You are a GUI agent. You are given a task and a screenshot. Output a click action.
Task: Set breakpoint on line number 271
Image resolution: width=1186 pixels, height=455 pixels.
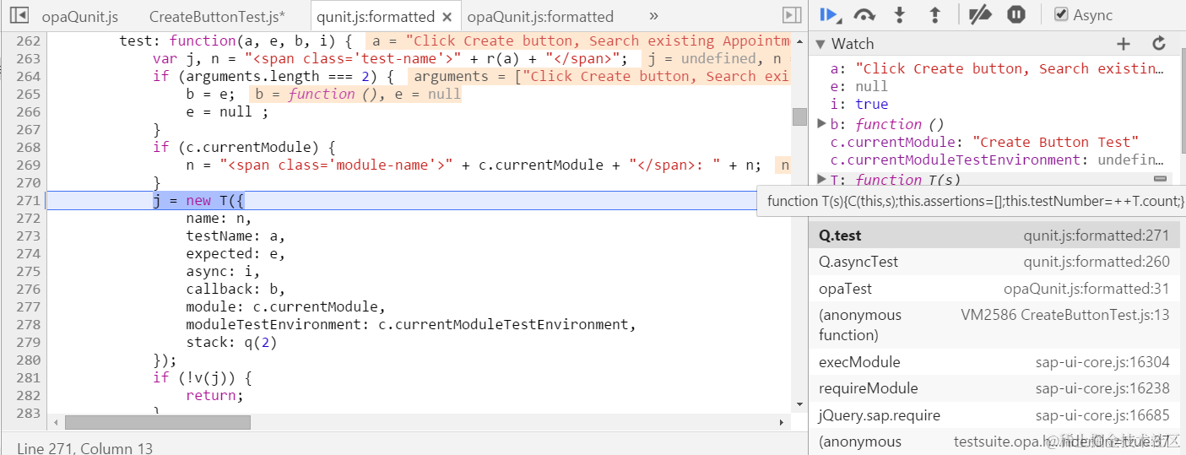tap(28, 200)
